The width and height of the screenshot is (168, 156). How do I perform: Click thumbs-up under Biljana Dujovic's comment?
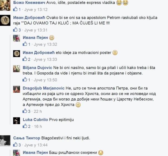[25, 80]
